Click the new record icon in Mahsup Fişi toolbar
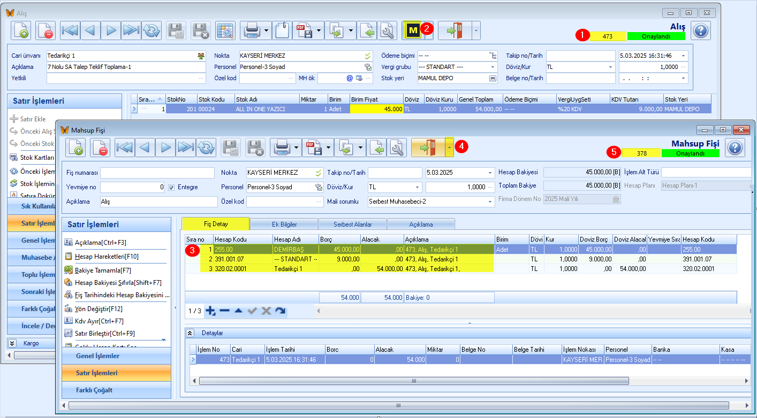The height and width of the screenshot is (418, 757). (x=75, y=148)
